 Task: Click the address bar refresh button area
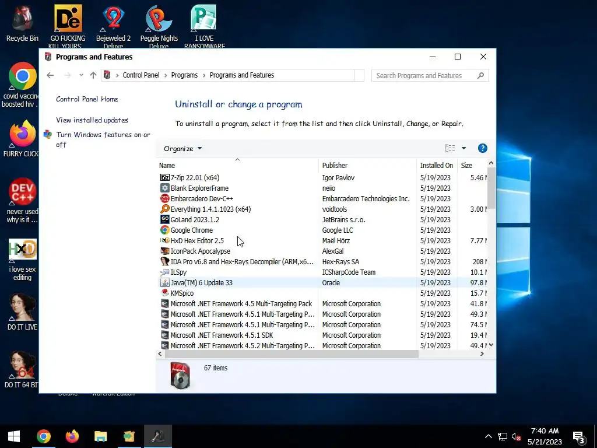(x=359, y=75)
